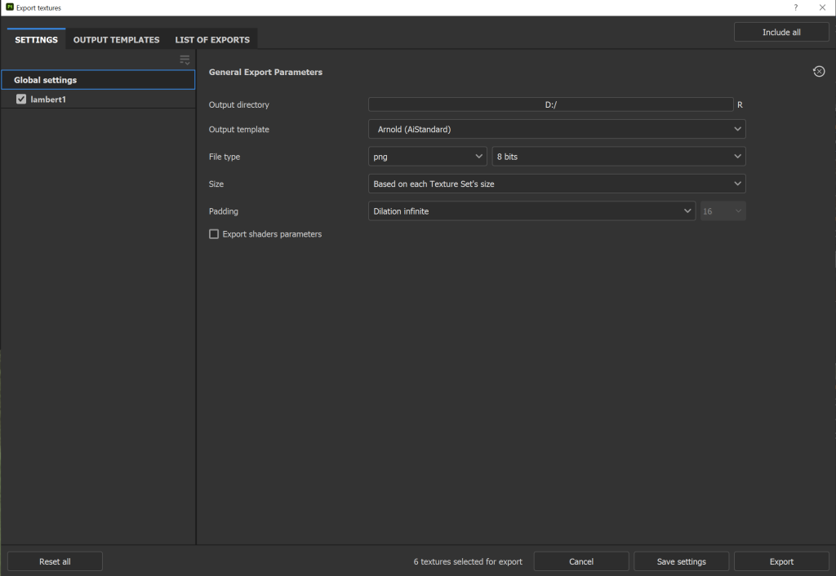Click the Include all button
This screenshot has width=836, height=576.
click(x=781, y=33)
